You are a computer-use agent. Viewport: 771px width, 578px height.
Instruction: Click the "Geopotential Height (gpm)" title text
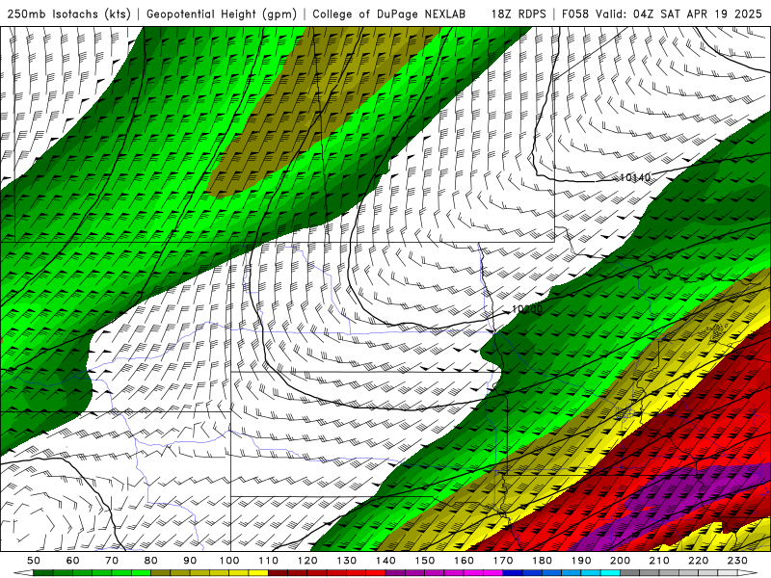pyautogui.click(x=222, y=14)
